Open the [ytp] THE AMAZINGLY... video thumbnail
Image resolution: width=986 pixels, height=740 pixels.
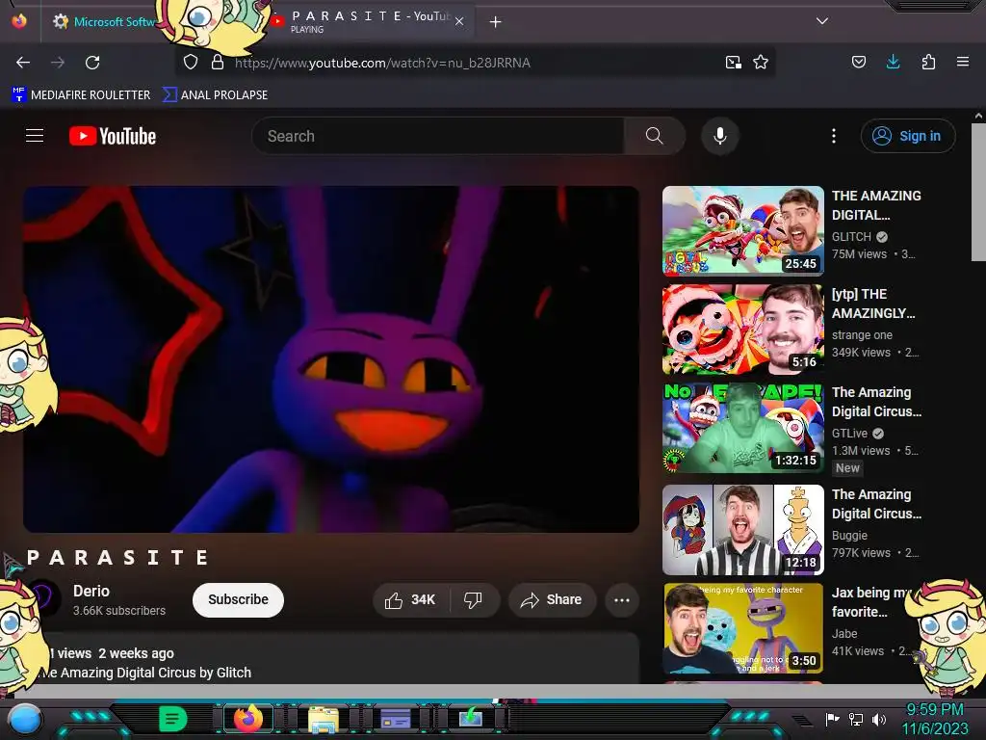tap(743, 330)
